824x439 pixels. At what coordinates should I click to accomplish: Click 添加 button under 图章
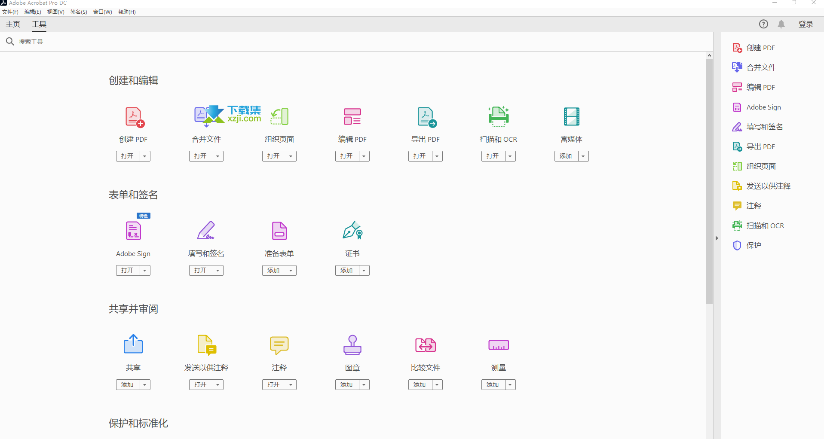pos(347,384)
